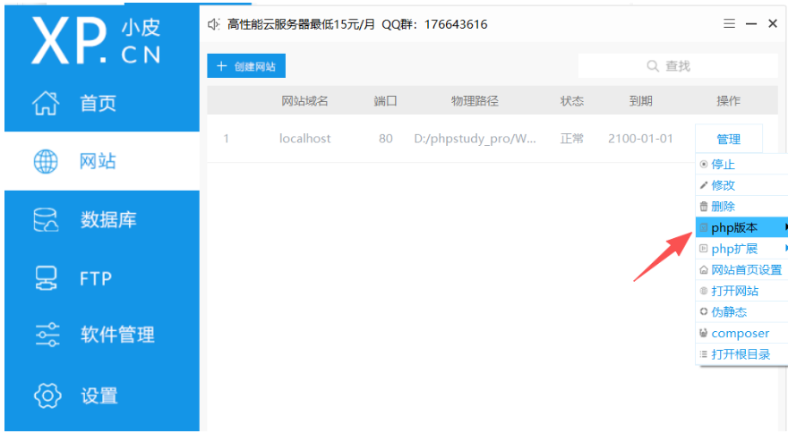Viewport: 788px width, 442px height.
Task: Click the house icon beside 网站首页设置
Action: point(704,269)
